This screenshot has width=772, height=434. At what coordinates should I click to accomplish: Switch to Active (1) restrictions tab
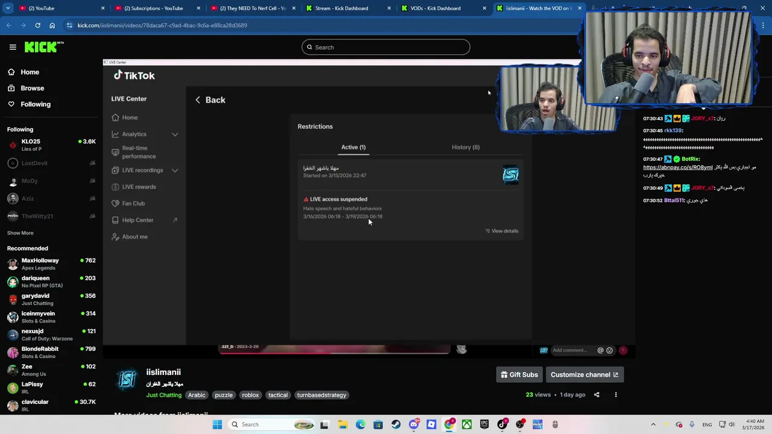[x=353, y=147]
